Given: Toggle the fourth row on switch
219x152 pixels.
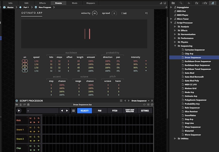Looking at the screenshot, I should tap(25, 71).
